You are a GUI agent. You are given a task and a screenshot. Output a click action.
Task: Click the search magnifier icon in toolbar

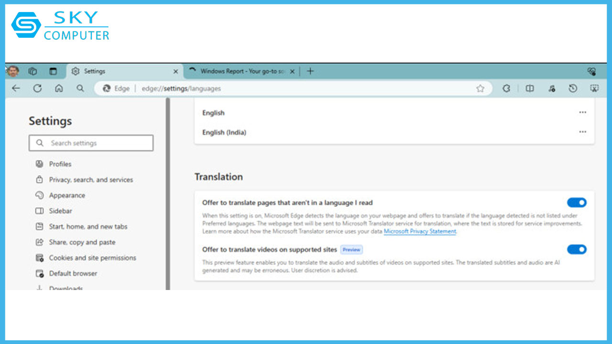[x=80, y=88]
